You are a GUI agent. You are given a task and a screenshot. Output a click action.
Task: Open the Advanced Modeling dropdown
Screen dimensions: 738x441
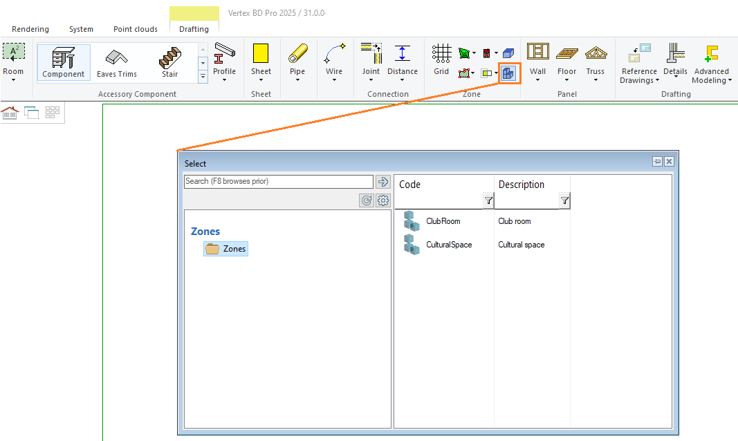[x=711, y=75]
